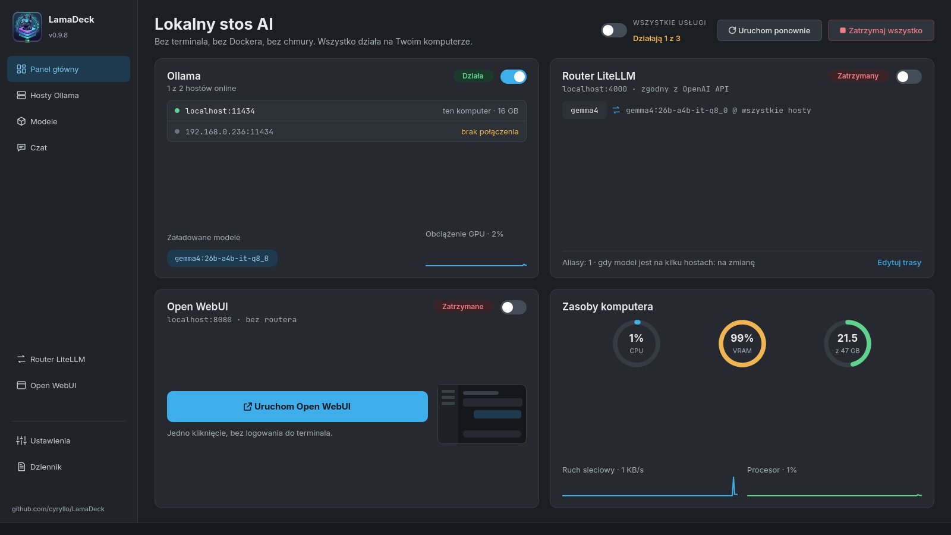Viewport: 951px width, 535px height.
Task: Click the Zatrzymany status badge on Router
Action: 858,76
